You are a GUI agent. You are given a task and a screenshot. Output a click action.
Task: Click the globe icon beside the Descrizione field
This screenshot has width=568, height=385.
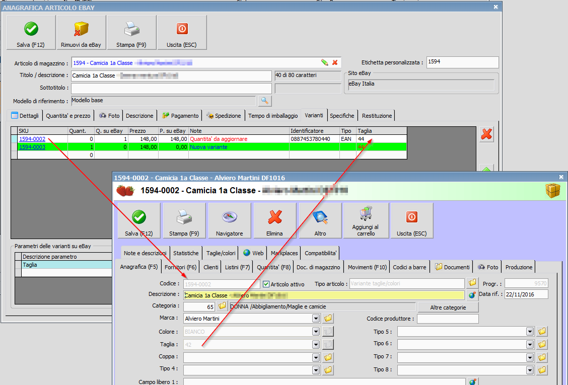472,295
